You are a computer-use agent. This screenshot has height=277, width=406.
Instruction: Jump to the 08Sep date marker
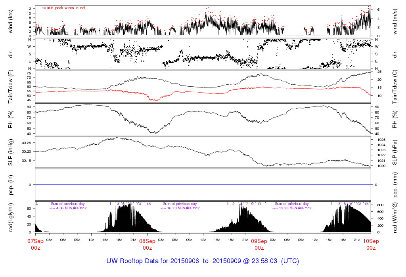click(147, 241)
